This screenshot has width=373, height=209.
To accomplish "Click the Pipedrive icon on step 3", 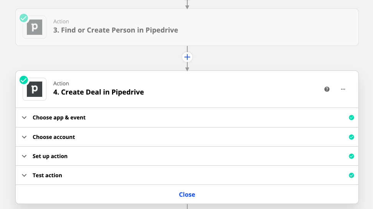I will pos(35,27).
